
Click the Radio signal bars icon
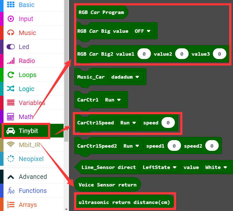tap(11, 61)
